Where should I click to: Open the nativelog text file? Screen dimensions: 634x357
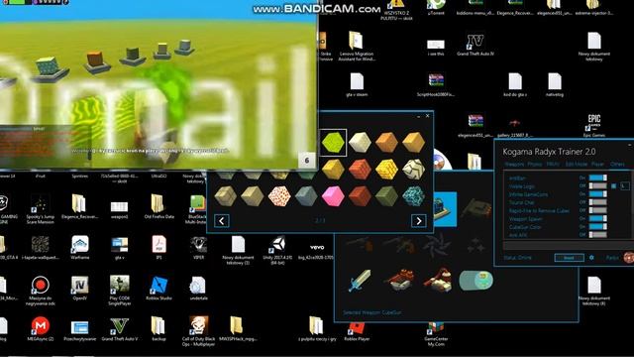555,85
